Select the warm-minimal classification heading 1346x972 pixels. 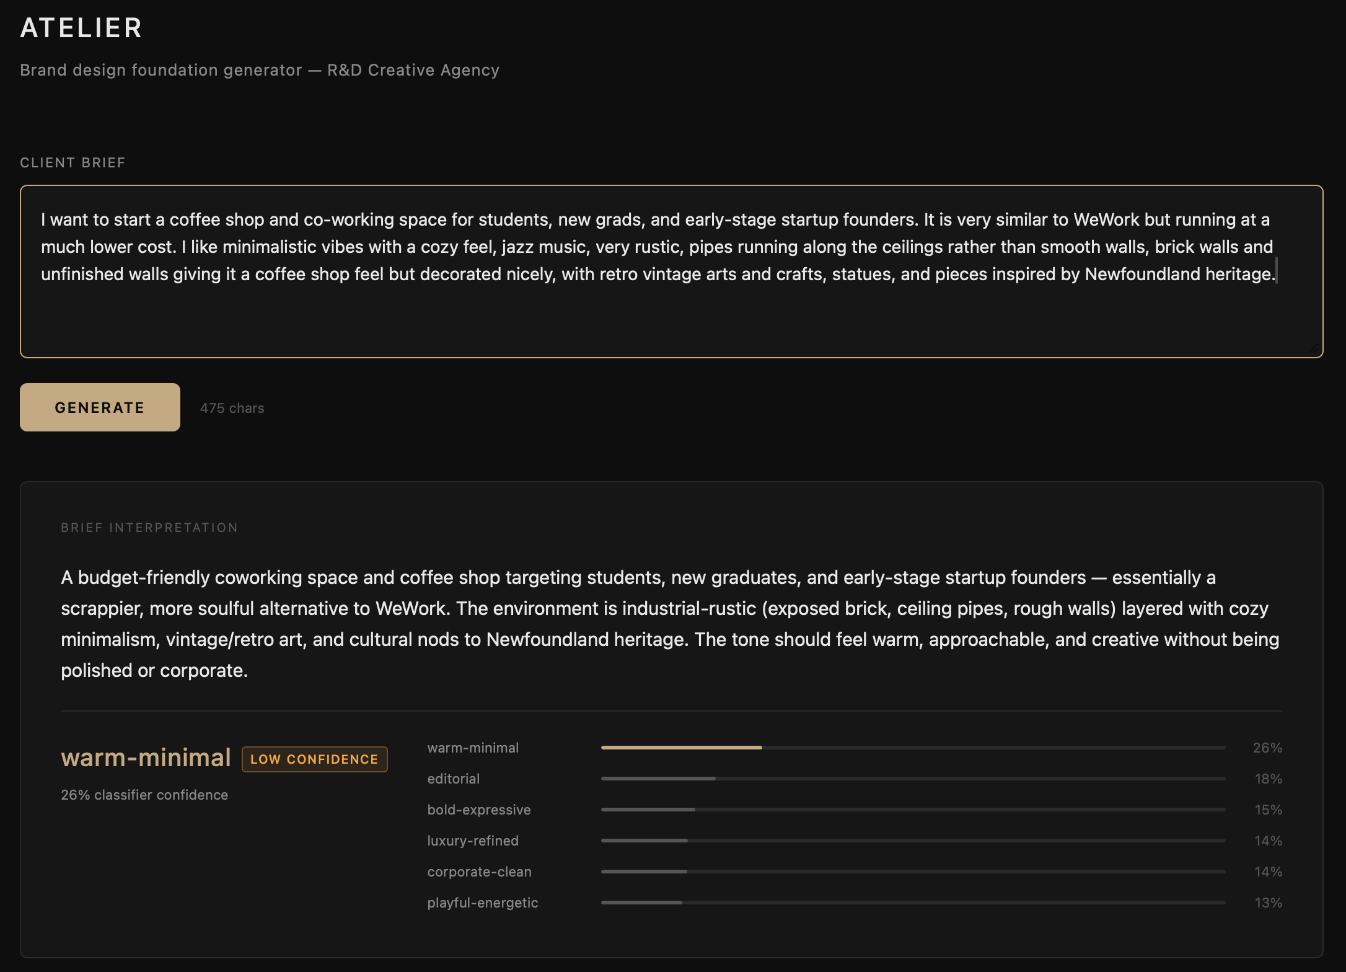click(x=146, y=757)
